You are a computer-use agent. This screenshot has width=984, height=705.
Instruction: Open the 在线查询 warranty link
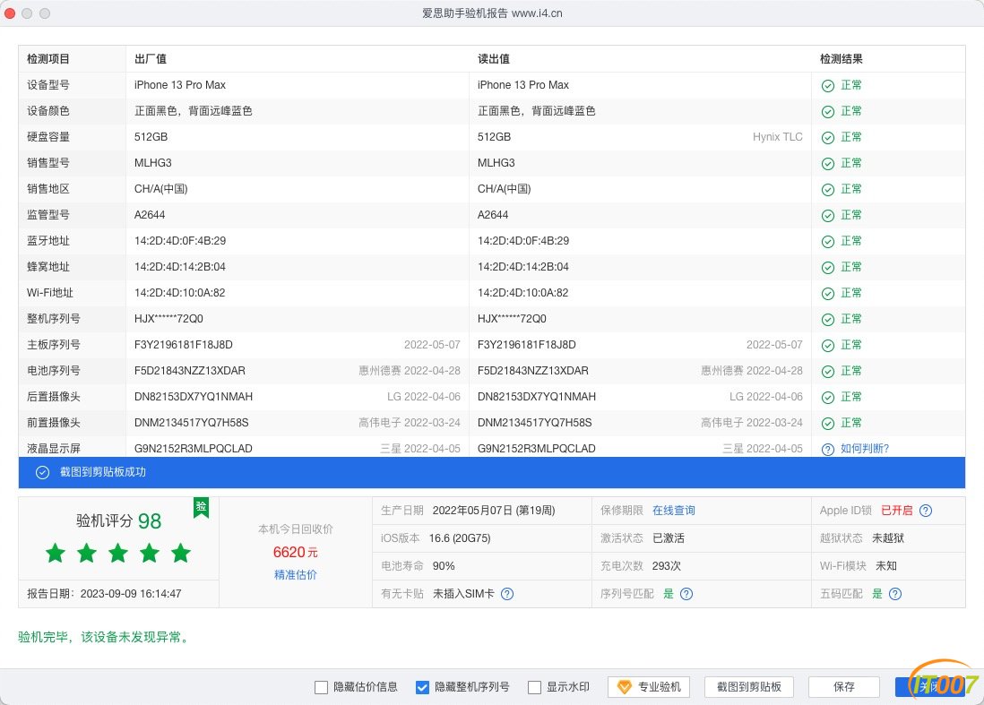coord(673,511)
